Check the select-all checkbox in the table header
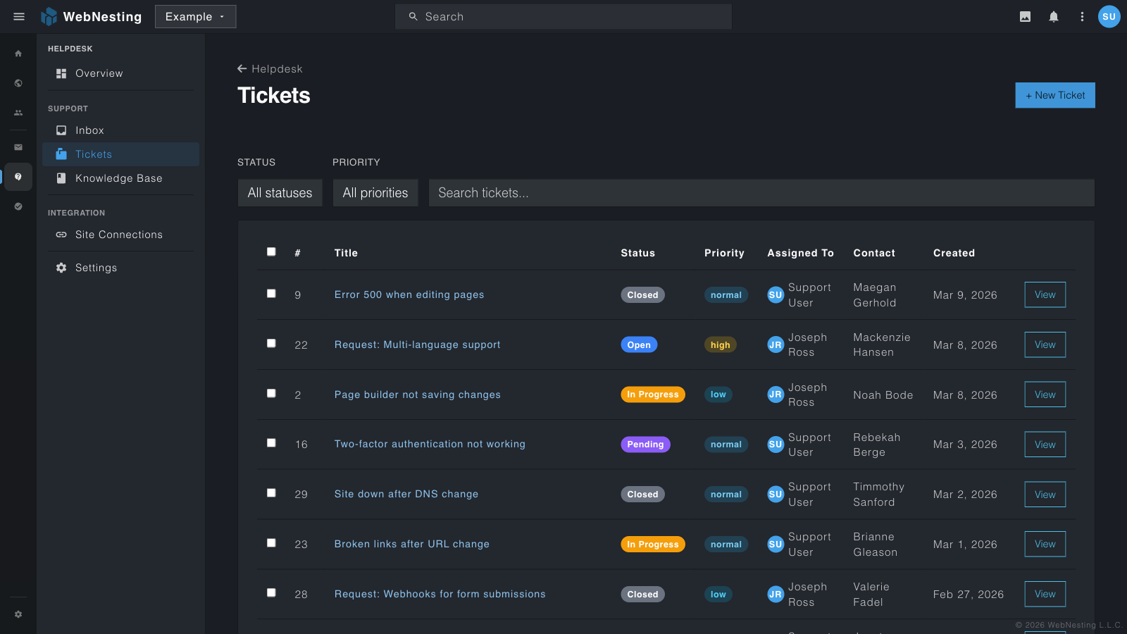This screenshot has height=634, width=1127. (271, 251)
